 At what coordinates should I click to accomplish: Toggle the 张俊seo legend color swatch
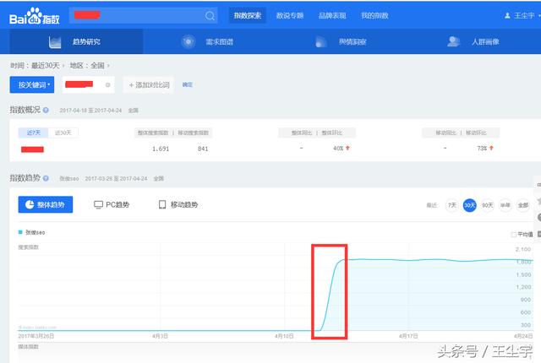click(20, 233)
